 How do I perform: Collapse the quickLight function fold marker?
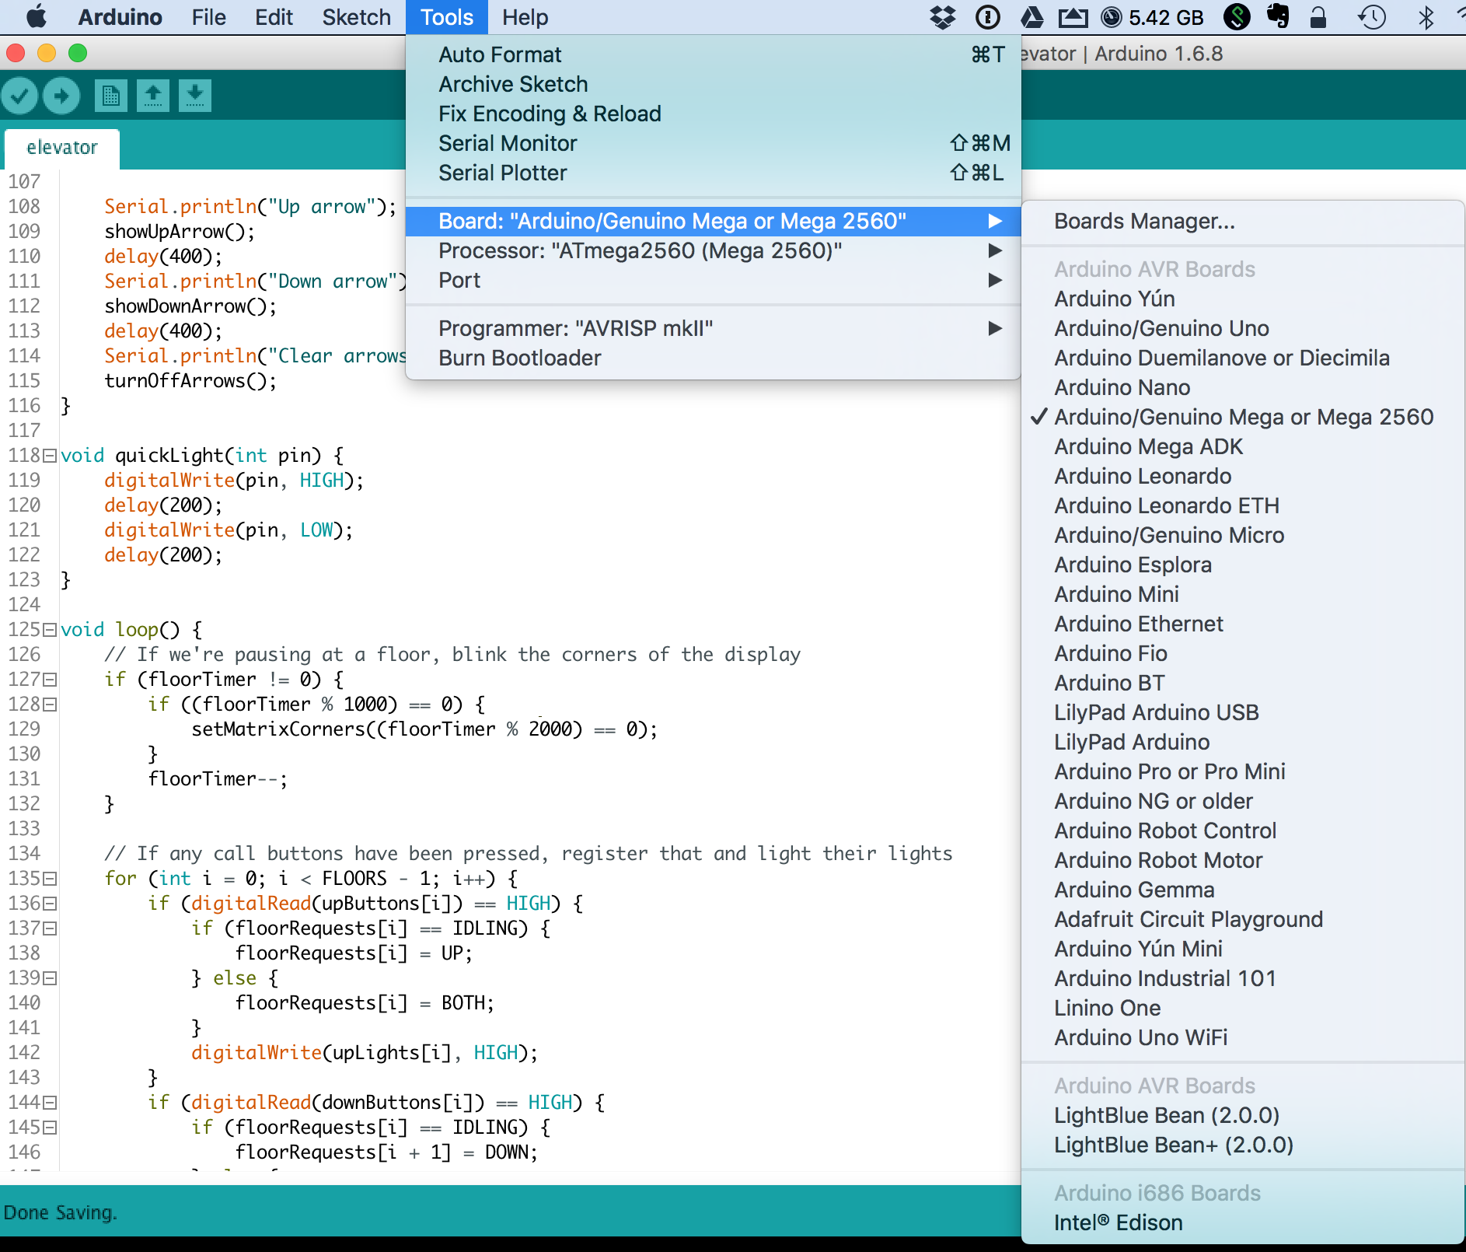tap(51, 456)
